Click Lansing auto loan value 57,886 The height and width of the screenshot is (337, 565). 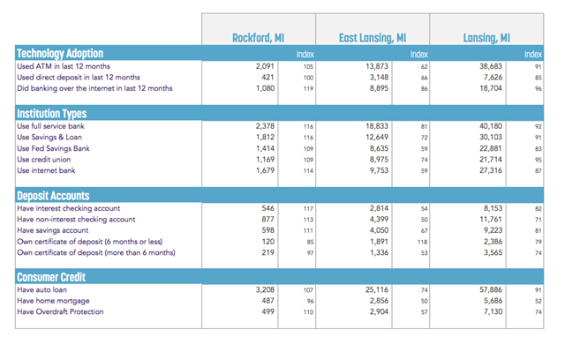tap(491, 290)
